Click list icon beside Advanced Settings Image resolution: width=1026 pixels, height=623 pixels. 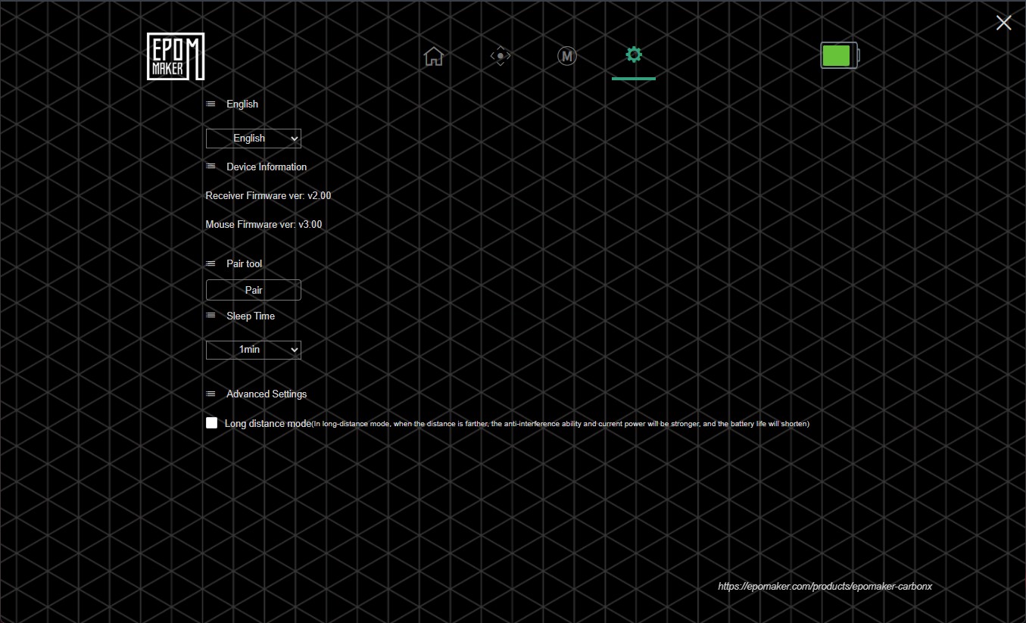pyautogui.click(x=211, y=394)
